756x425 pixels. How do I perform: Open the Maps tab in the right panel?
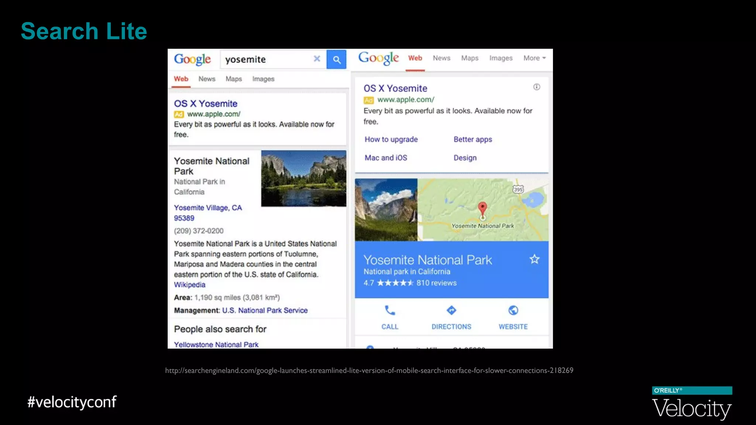(x=470, y=58)
